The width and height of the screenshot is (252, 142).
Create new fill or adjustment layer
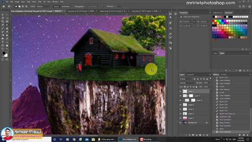tap(196, 135)
